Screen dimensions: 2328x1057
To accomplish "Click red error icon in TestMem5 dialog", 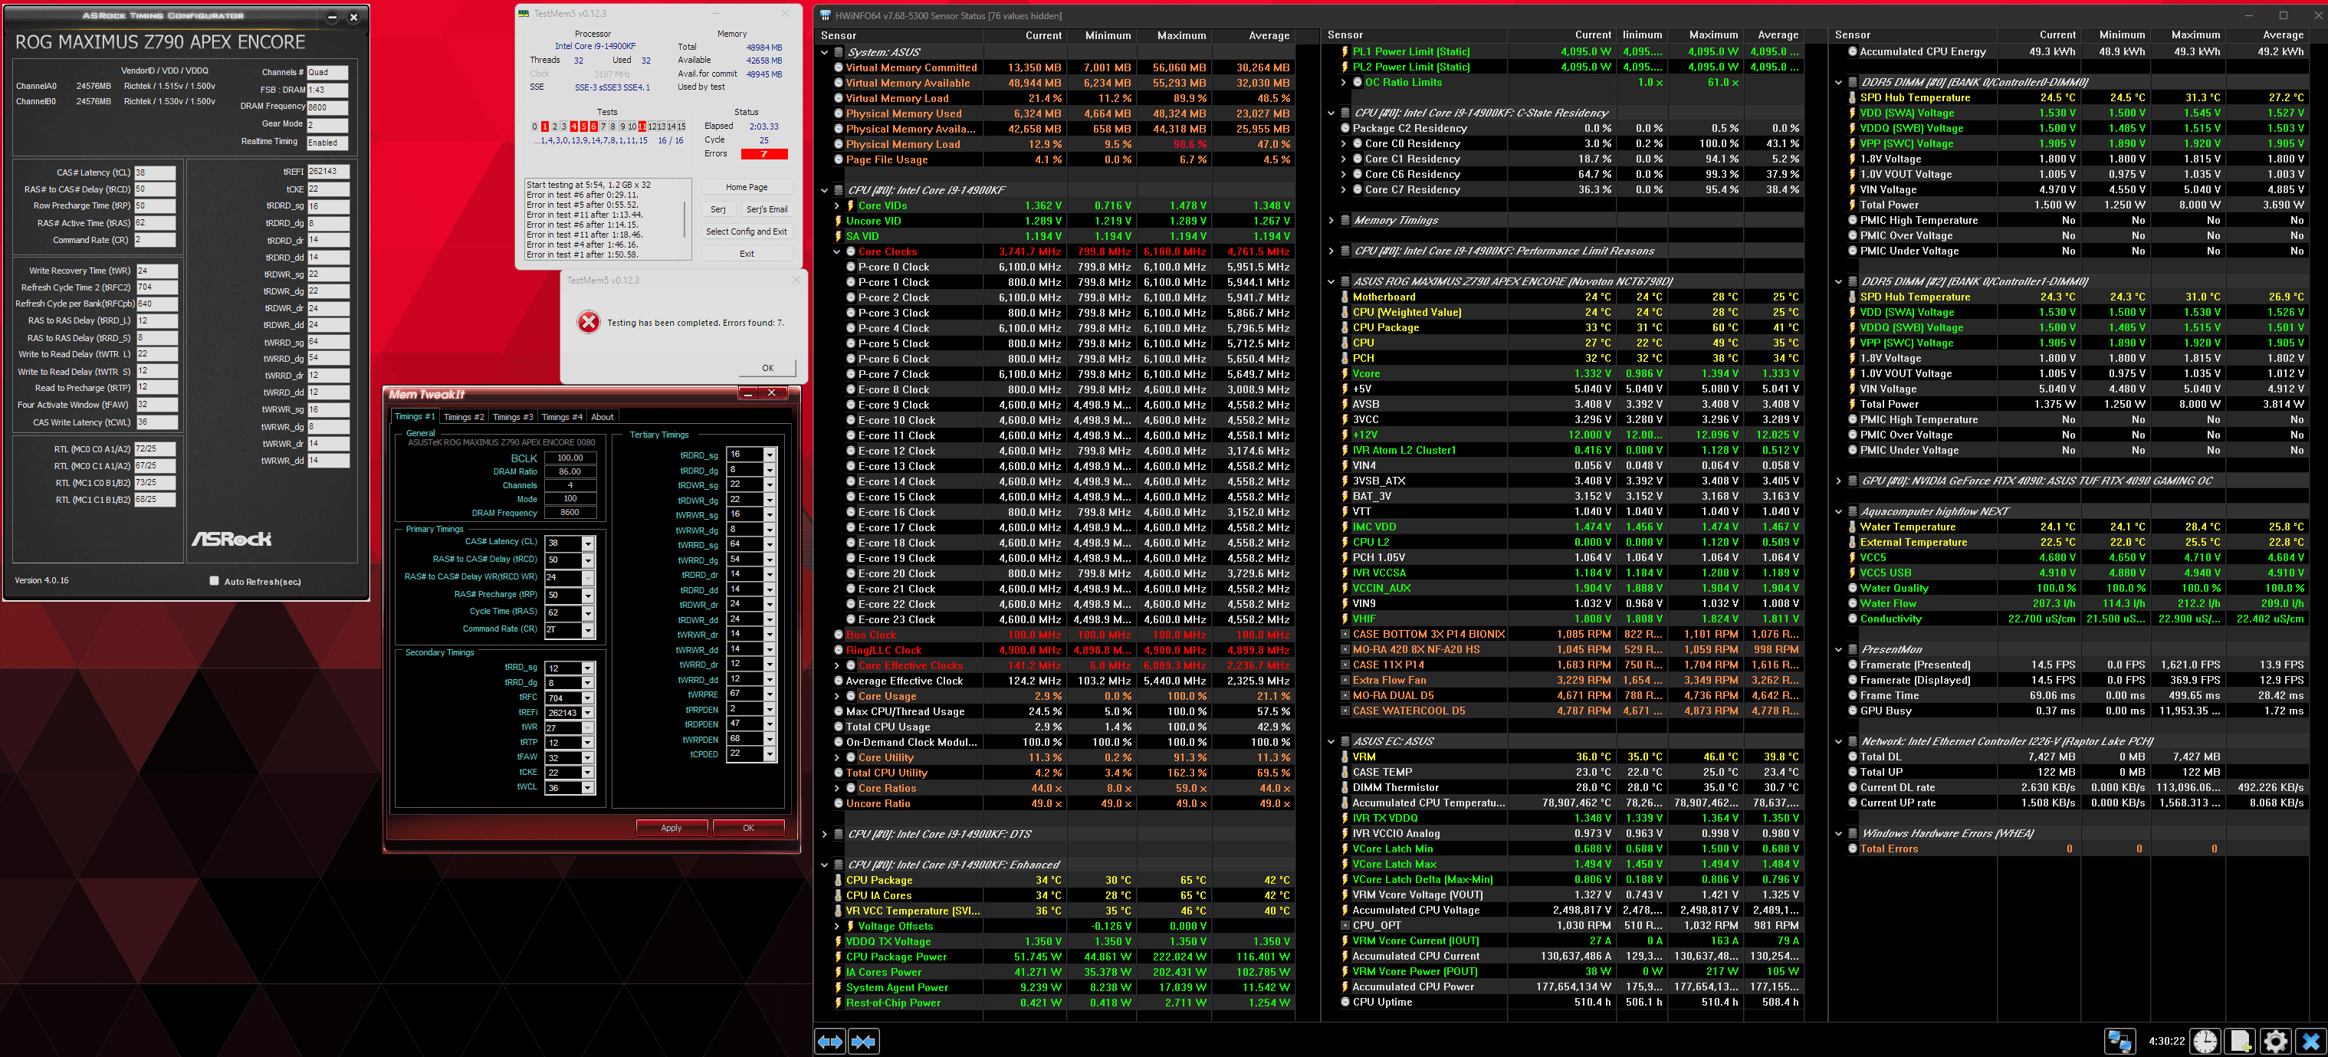I will click(x=589, y=322).
